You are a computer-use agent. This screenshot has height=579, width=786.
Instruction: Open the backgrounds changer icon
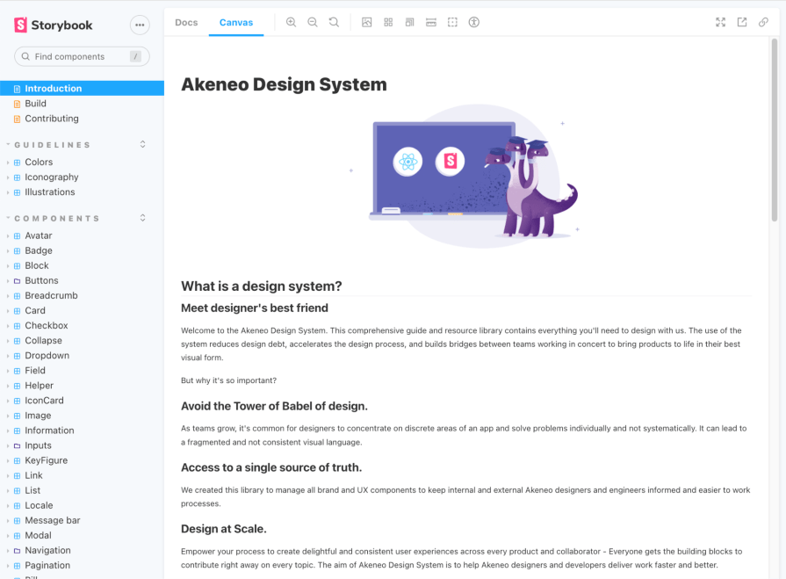(x=367, y=22)
